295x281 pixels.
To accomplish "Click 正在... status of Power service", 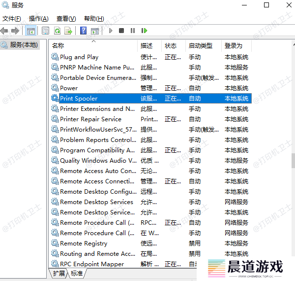I will (x=173, y=88).
